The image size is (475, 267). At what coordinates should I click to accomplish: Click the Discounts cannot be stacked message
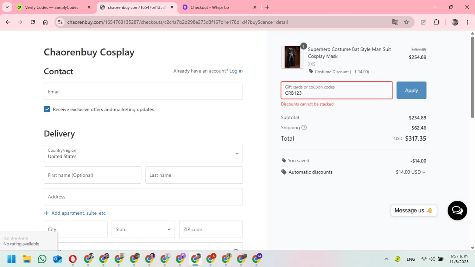pyautogui.click(x=307, y=104)
